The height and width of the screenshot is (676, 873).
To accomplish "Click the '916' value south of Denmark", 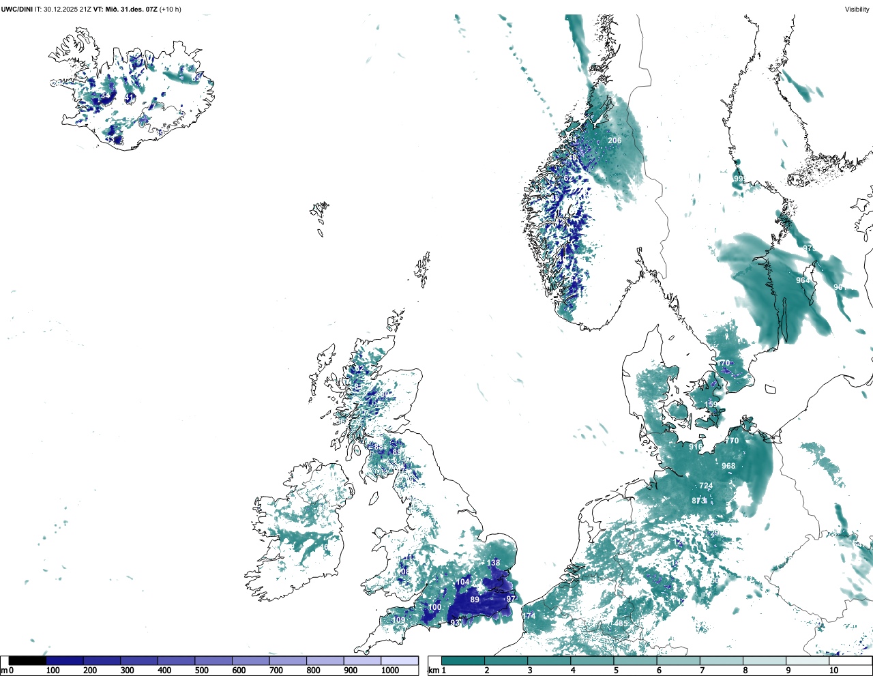I will 696,447.
